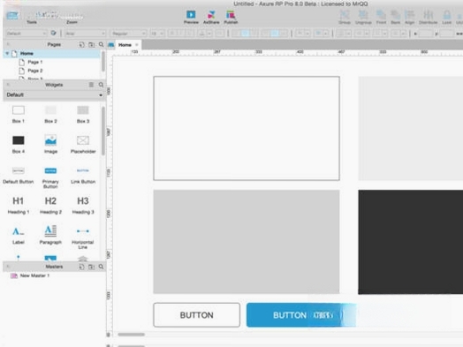Collapse the Home page tree node
Image resolution: width=463 pixels, height=347 pixels.
coord(7,53)
